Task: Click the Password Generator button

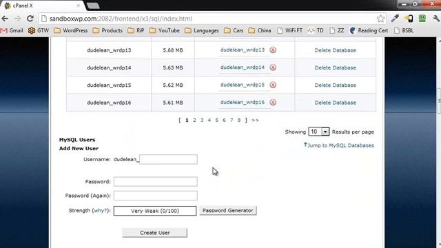Action: pos(228,210)
